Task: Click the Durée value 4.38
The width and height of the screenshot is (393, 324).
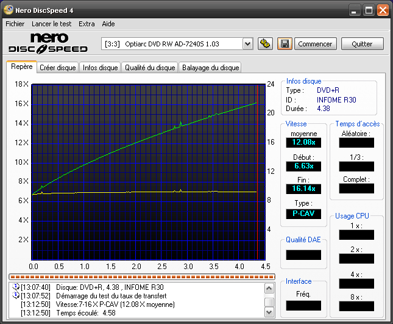Action: [324, 109]
